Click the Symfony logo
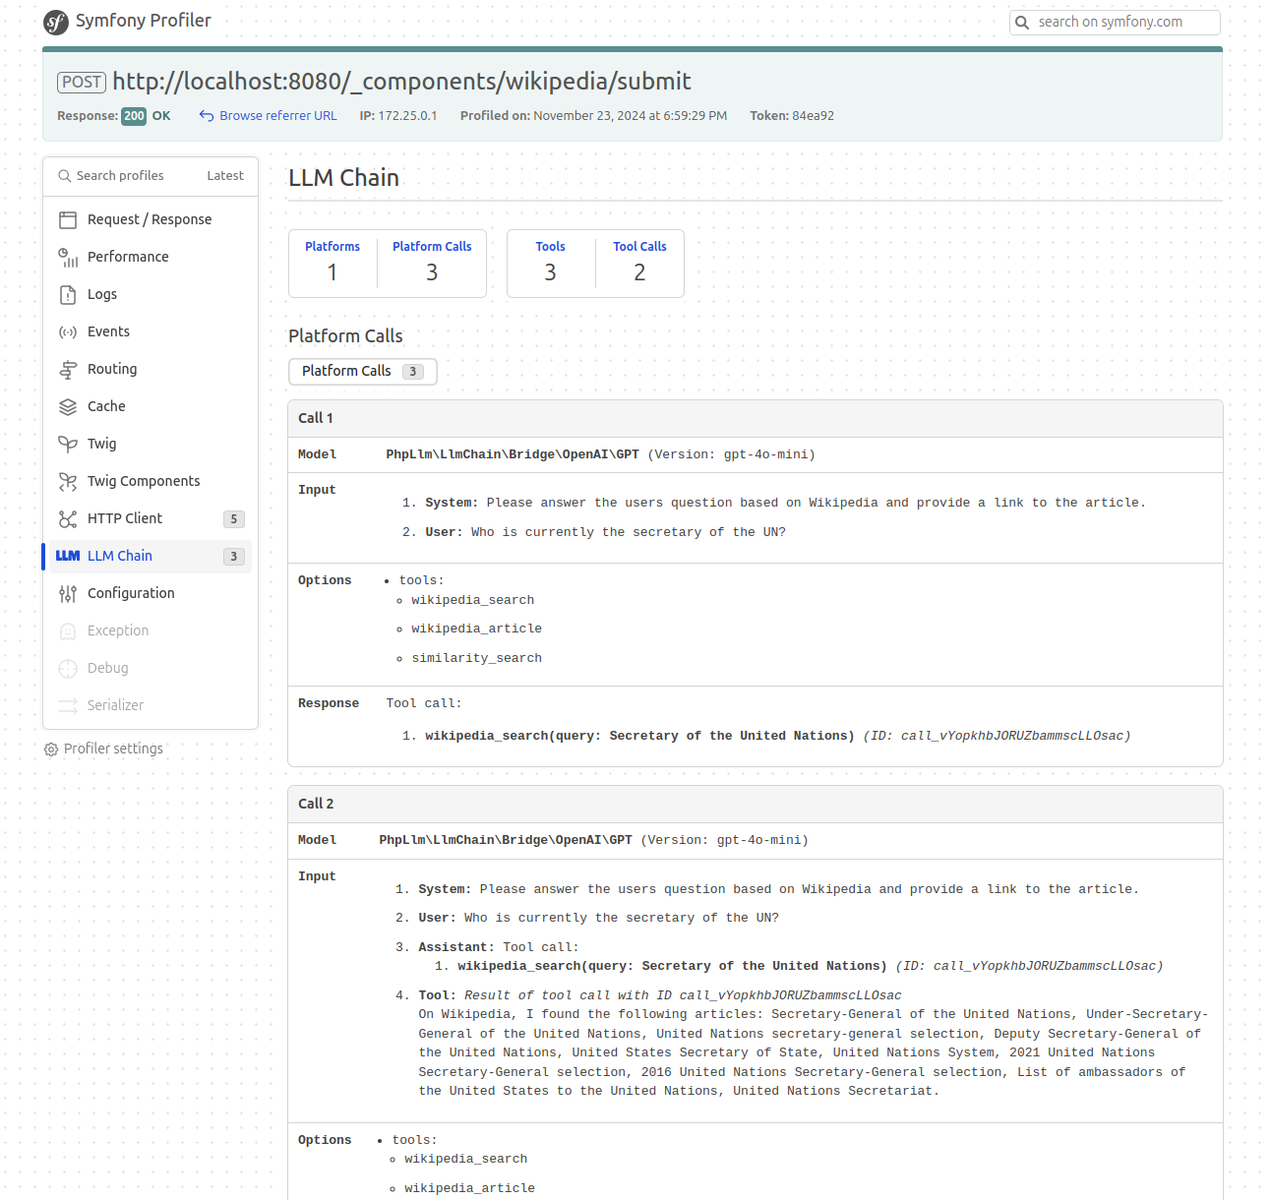The image size is (1271, 1200). tap(54, 21)
